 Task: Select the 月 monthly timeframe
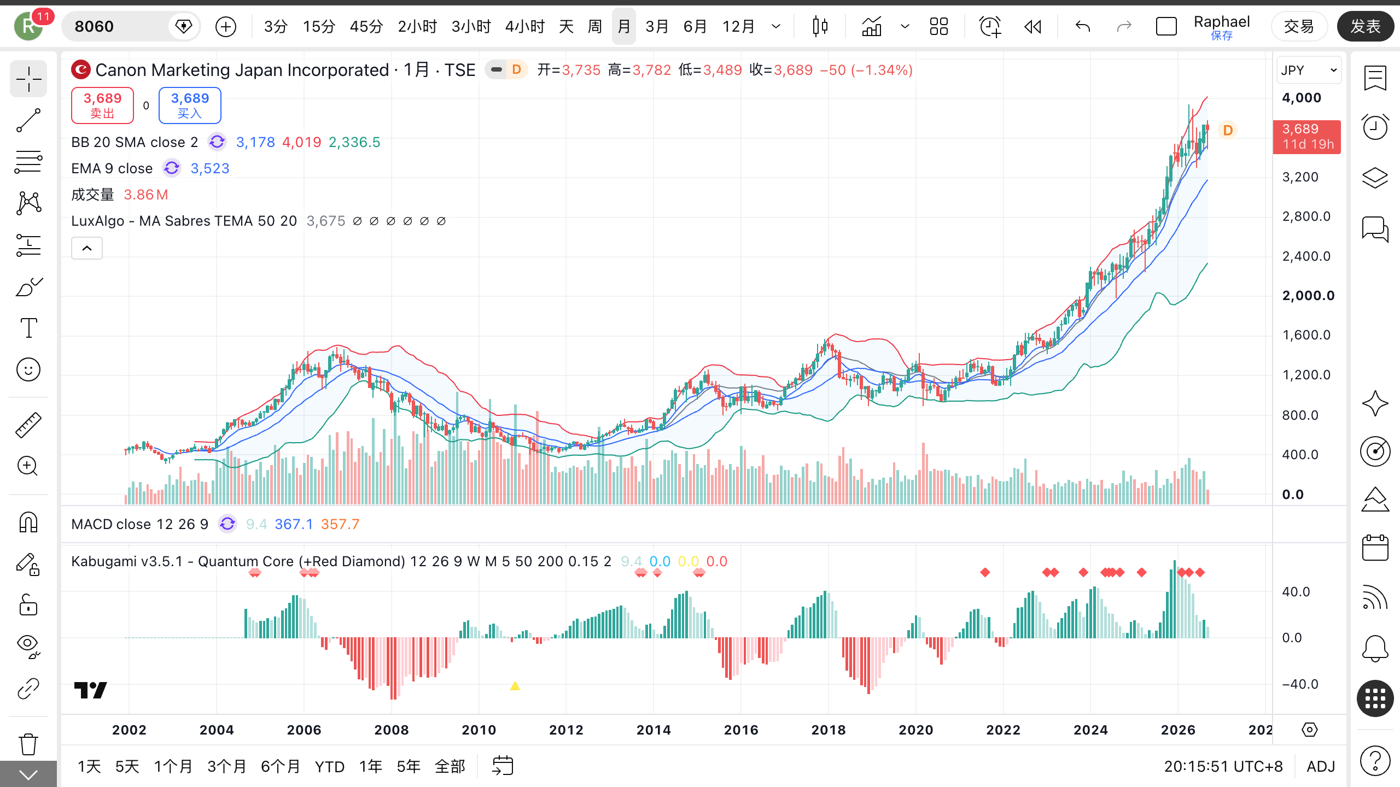coord(624,26)
